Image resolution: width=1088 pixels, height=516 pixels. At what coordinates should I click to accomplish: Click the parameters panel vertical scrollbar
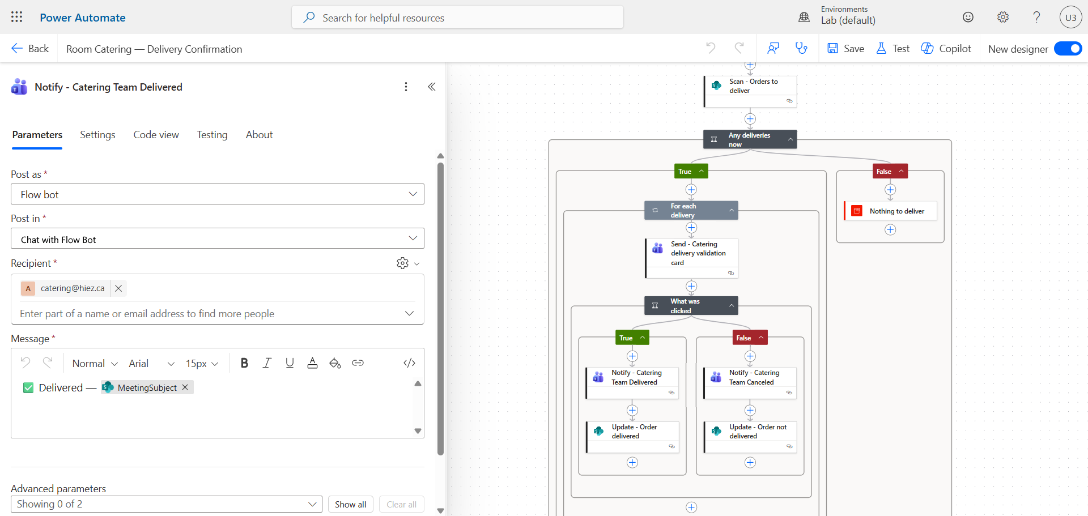(x=440, y=309)
